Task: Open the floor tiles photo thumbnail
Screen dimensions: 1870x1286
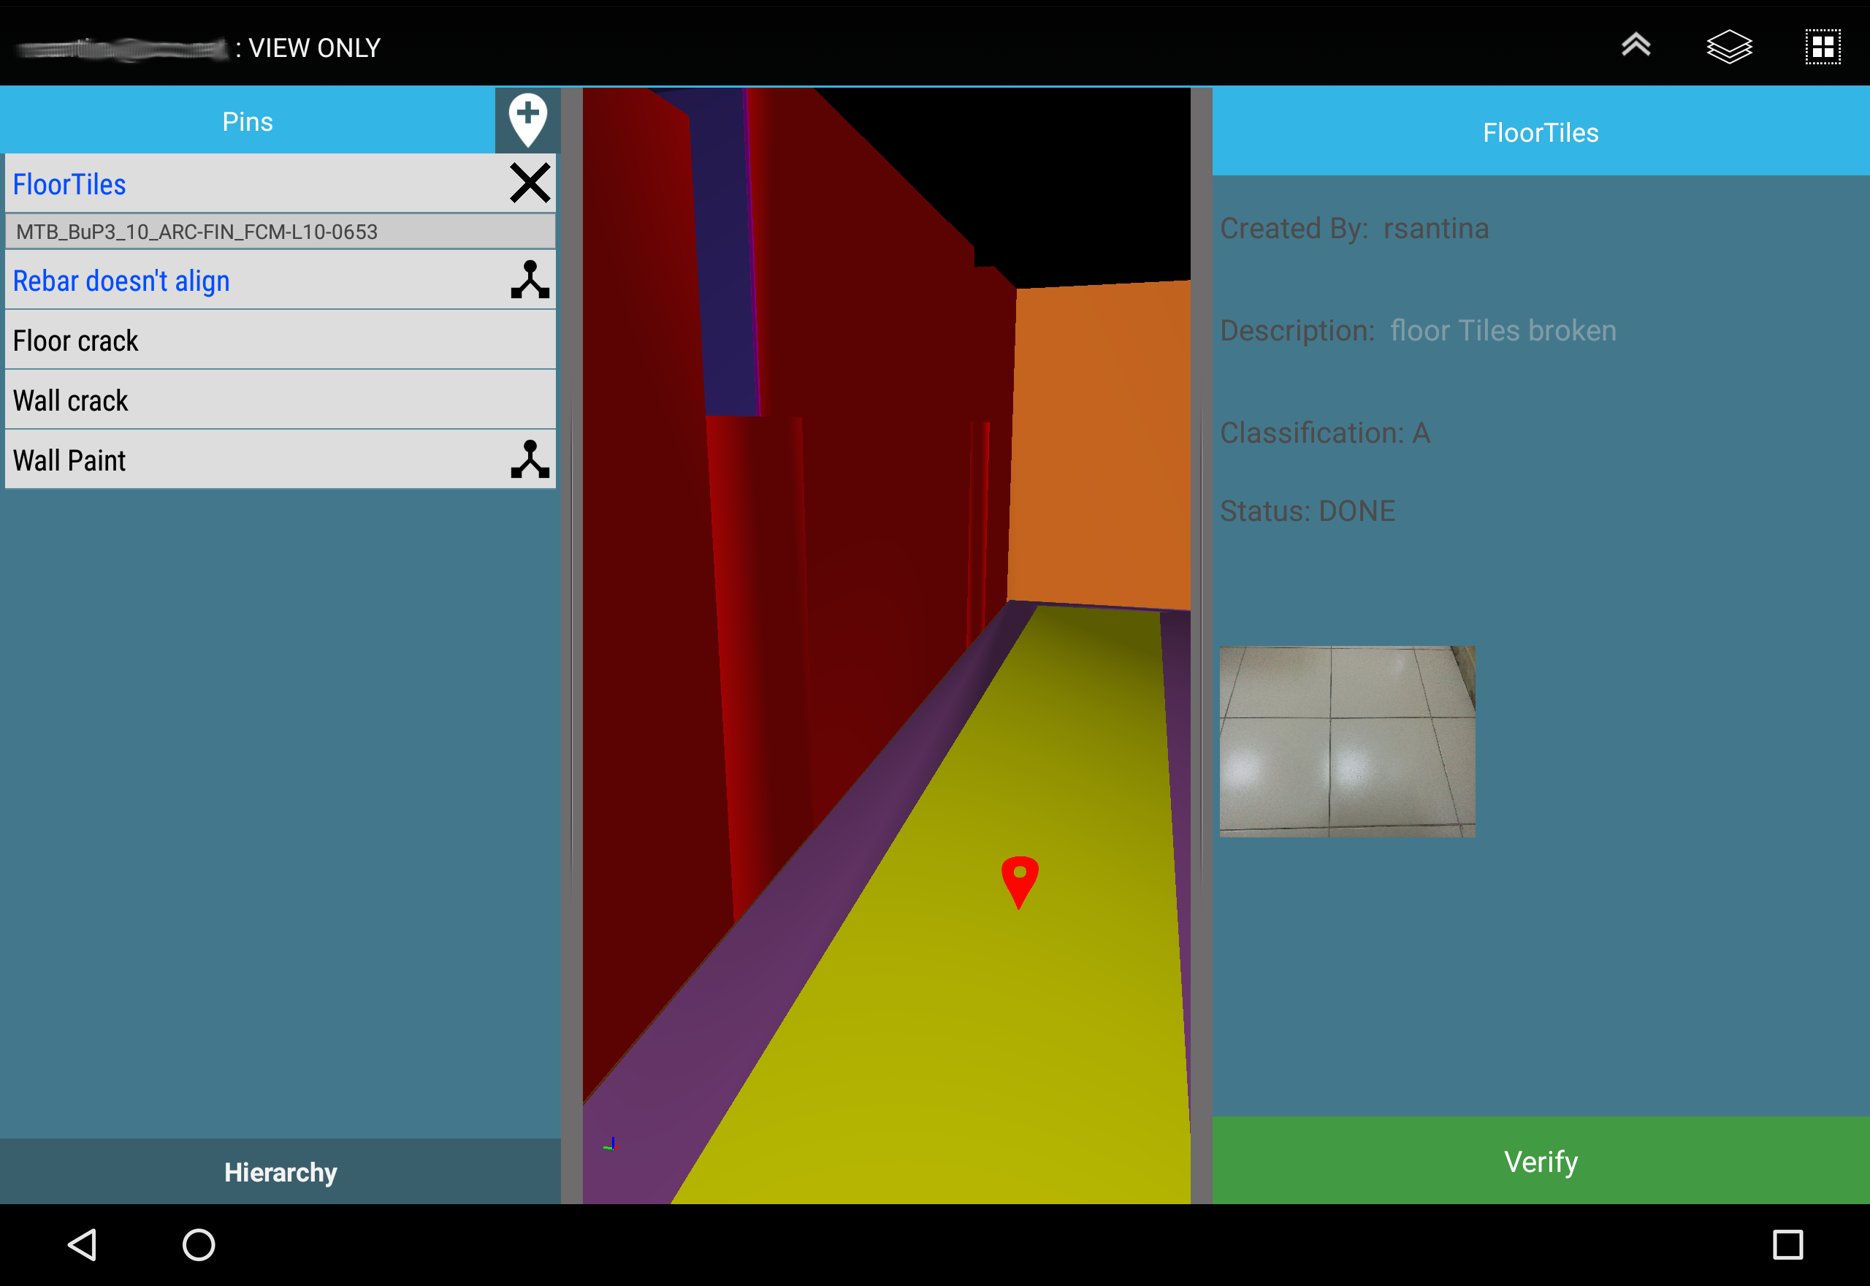Action: 1346,742
